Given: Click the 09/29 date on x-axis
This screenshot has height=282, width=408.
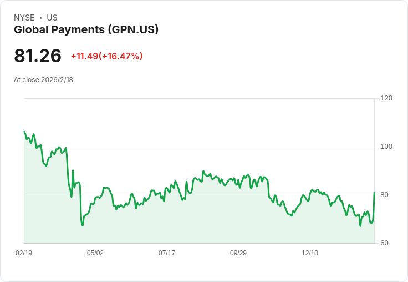Looking at the screenshot, I should click(x=238, y=253).
